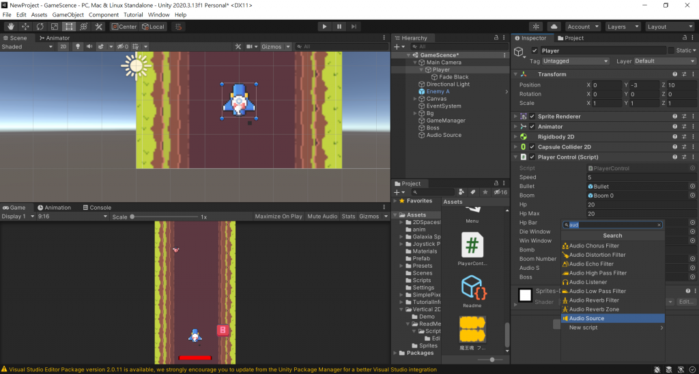Switch to Console tab
Viewport: 699px width, 374px height.
tap(97, 208)
